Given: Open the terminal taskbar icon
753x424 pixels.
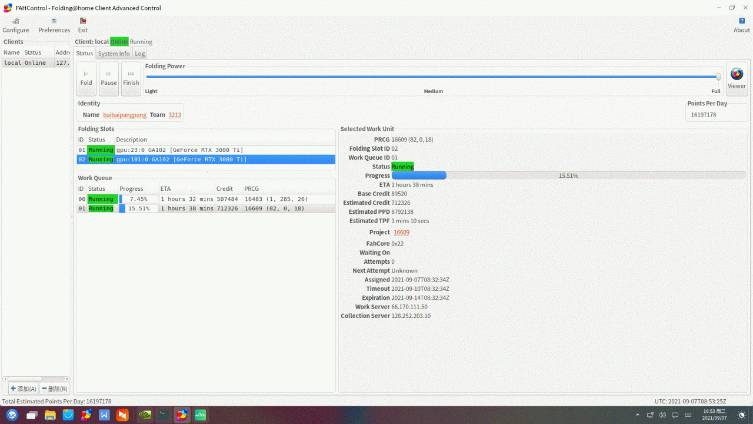Looking at the screenshot, I should (163, 415).
